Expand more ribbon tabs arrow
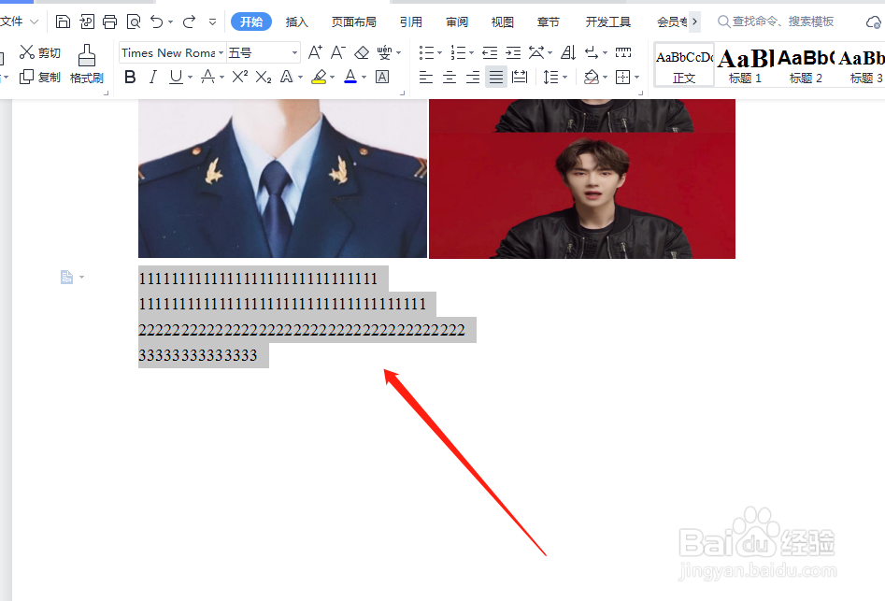Screen dimensions: 885x601 coord(694,21)
